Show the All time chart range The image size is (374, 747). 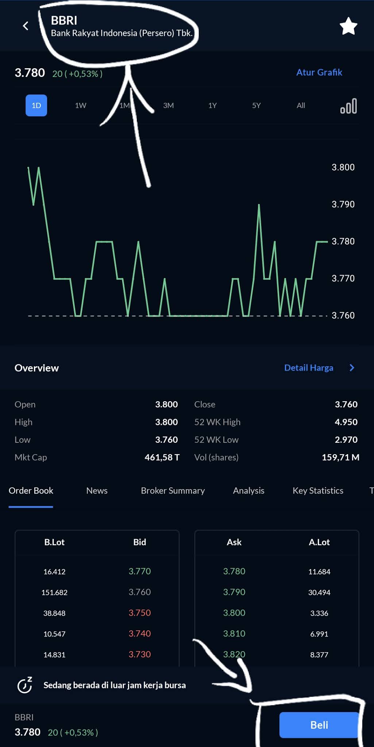click(301, 105)
